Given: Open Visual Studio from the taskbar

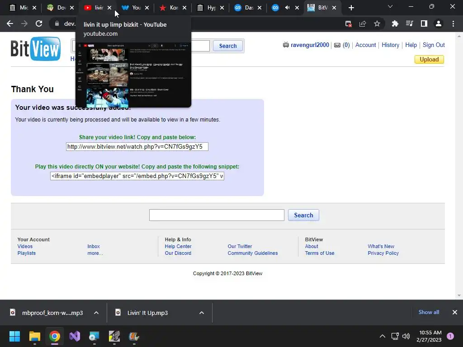Looking at the screenshot, I should point(75,336).
